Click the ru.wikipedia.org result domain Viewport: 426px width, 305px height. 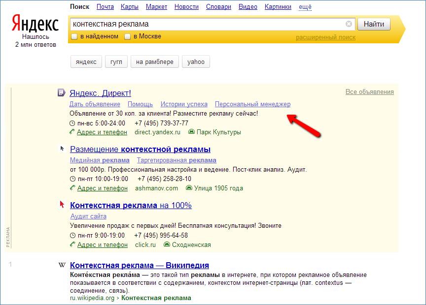pos(92,298)
